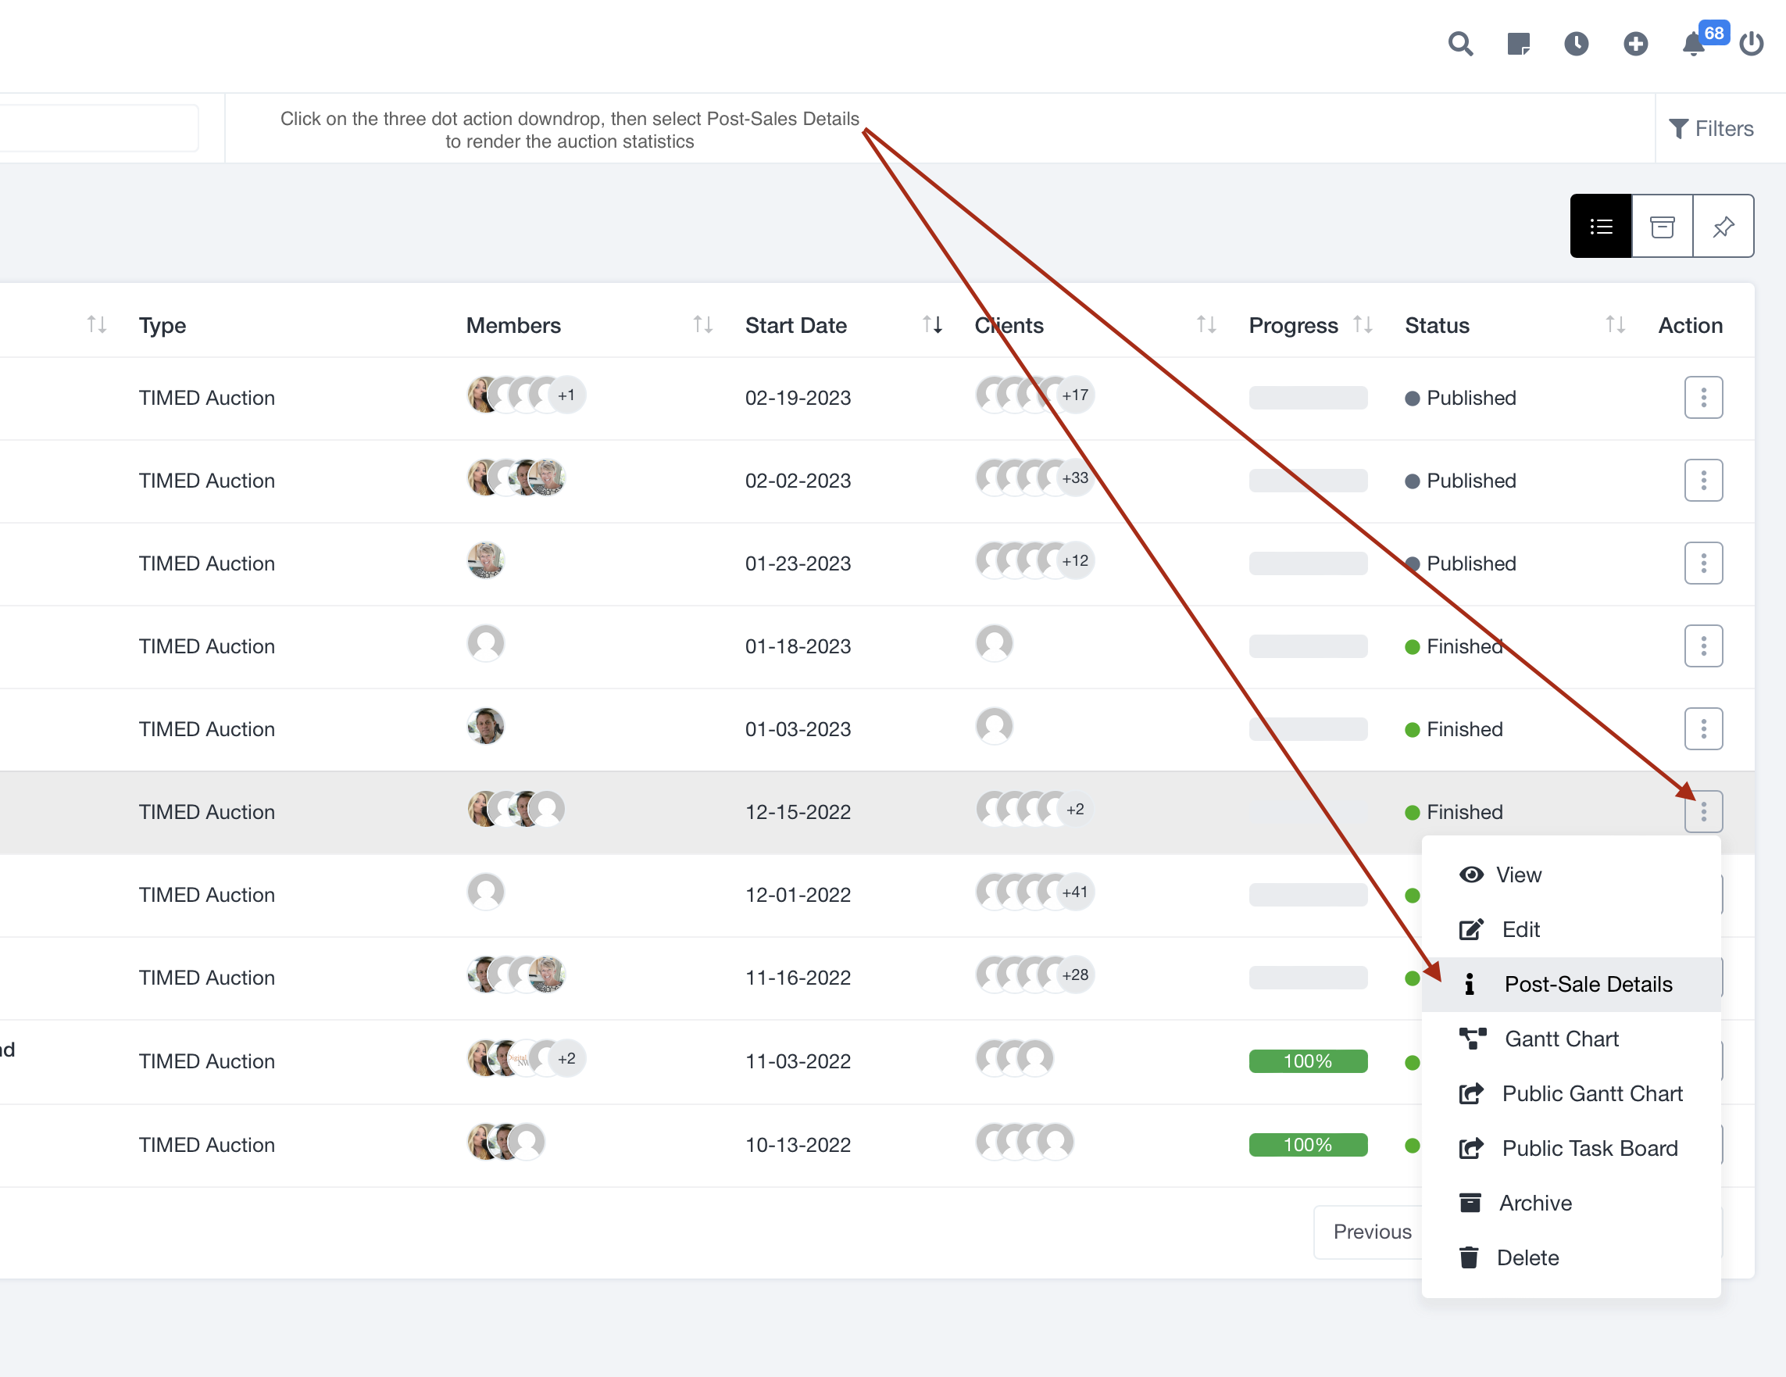Screen dimensions: 1786x1377
Task: Click the 100% progress bar for 11-03-2022
Action: (x=1308, y=1061)
